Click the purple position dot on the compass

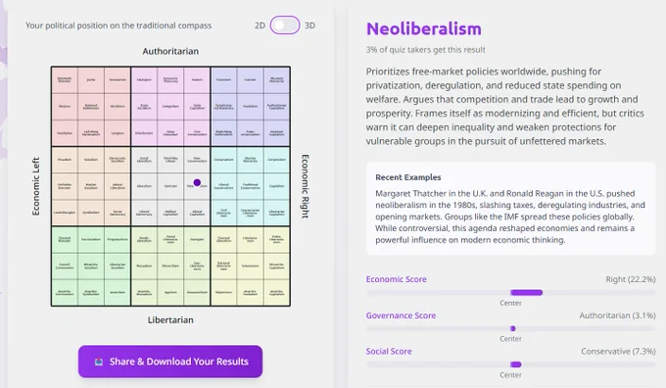197,183
